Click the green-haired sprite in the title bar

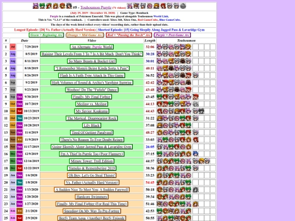pyautogui.click(x=42, y=6)
